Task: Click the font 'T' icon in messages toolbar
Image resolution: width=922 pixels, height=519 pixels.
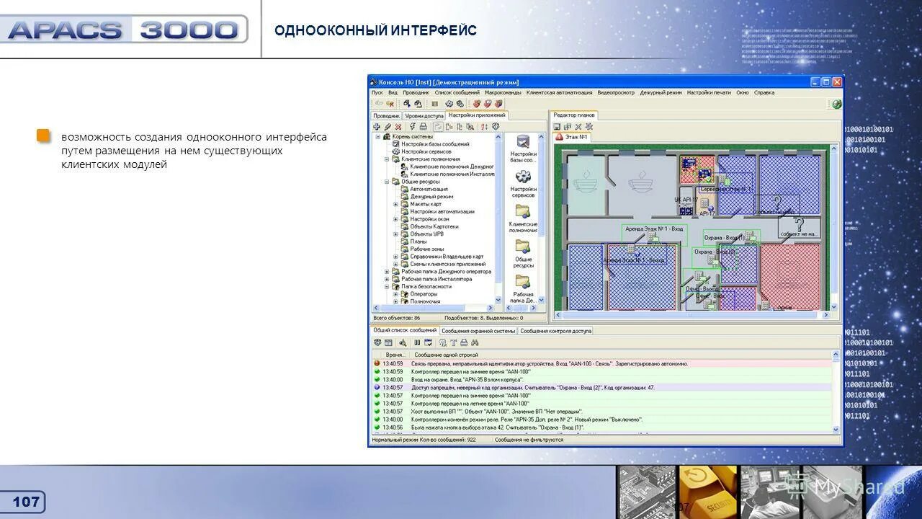Action: [x=454, y=342]
